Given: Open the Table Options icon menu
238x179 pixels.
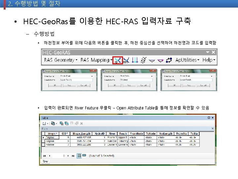Looking at the screenshot, I should [x=45, y=123].
